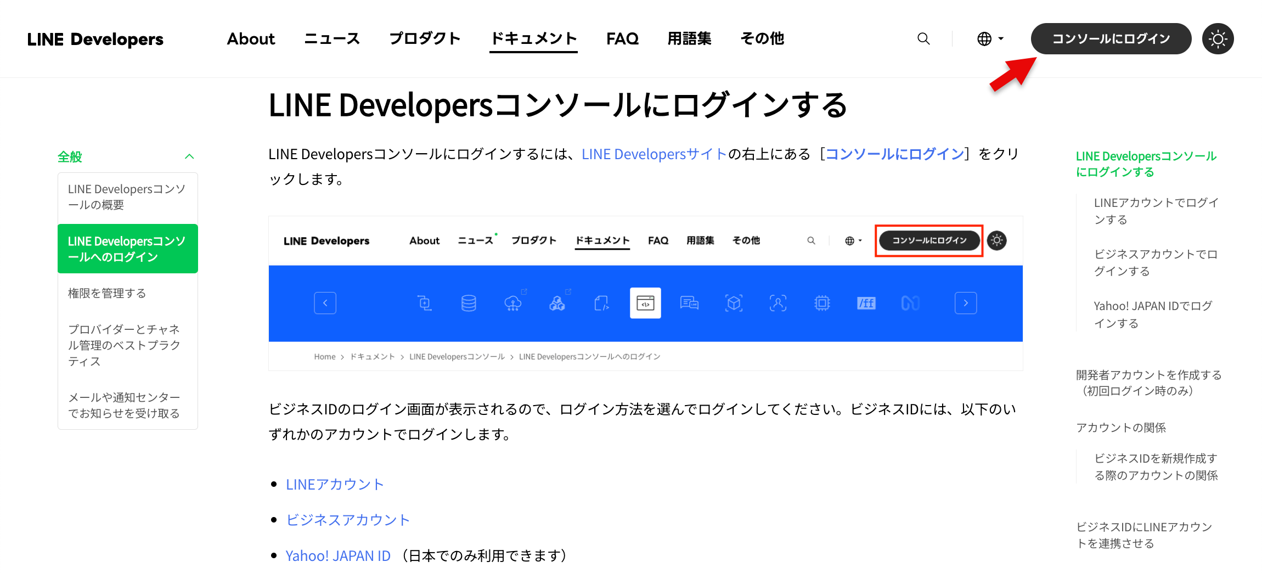Image resolution: width=1262 pixels, height=573 pixels.
Task: Select ドキュメント in the top navigation bar
Action: 533,38
